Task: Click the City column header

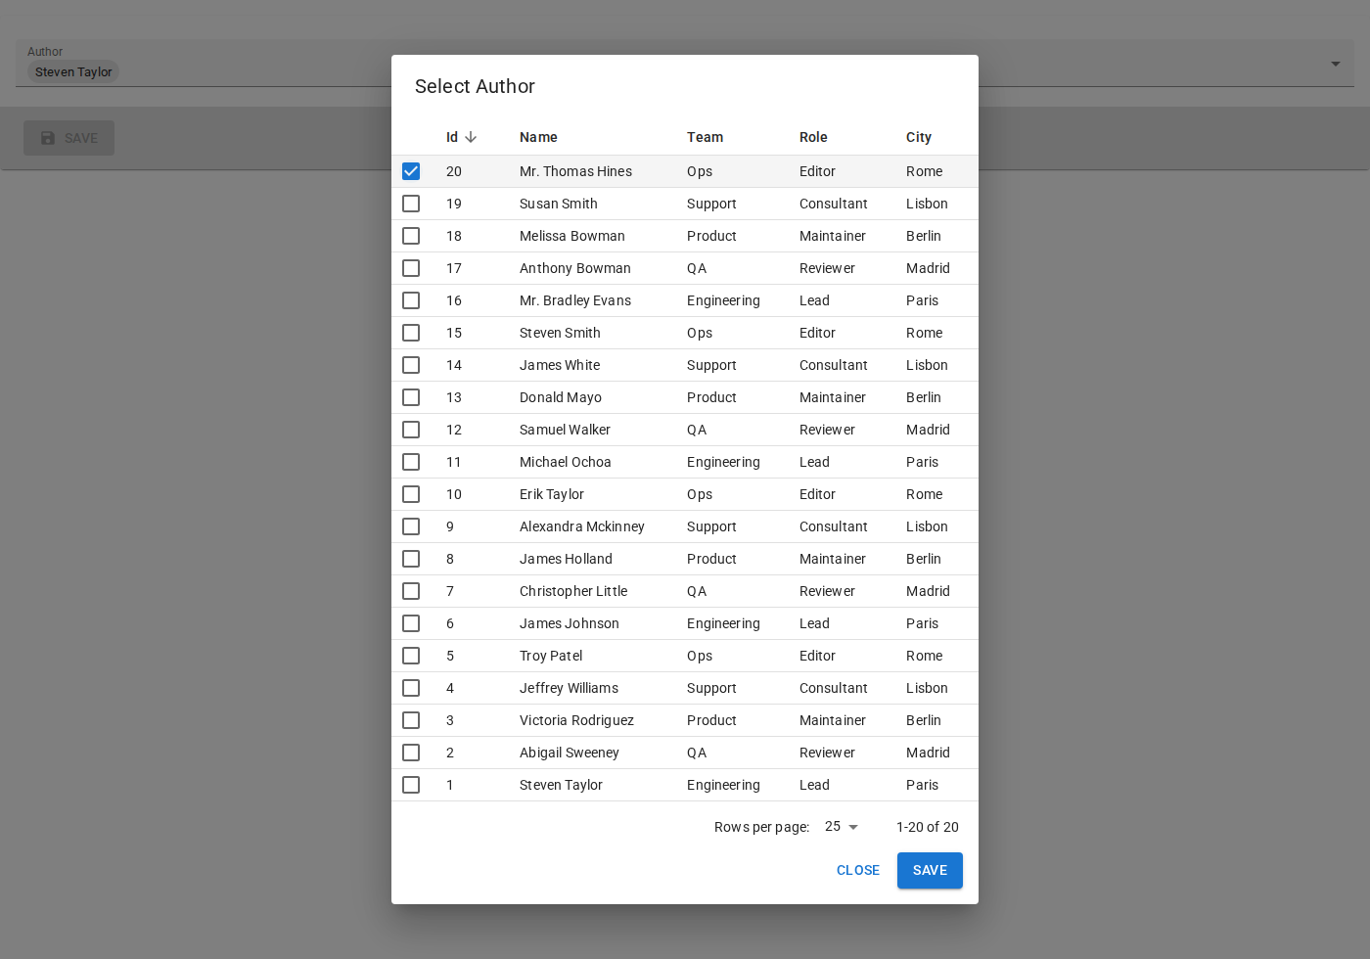Action: (x=919, y=137)
